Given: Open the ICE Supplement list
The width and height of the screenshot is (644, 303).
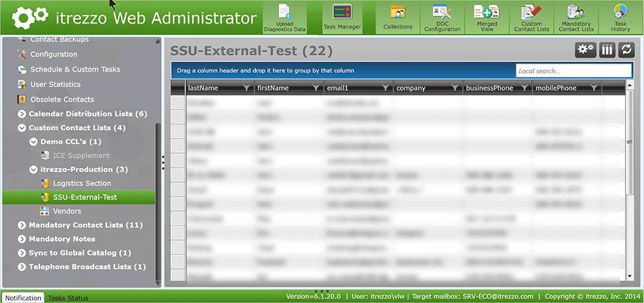Looking at the screenshot, I should coord(82,156).
